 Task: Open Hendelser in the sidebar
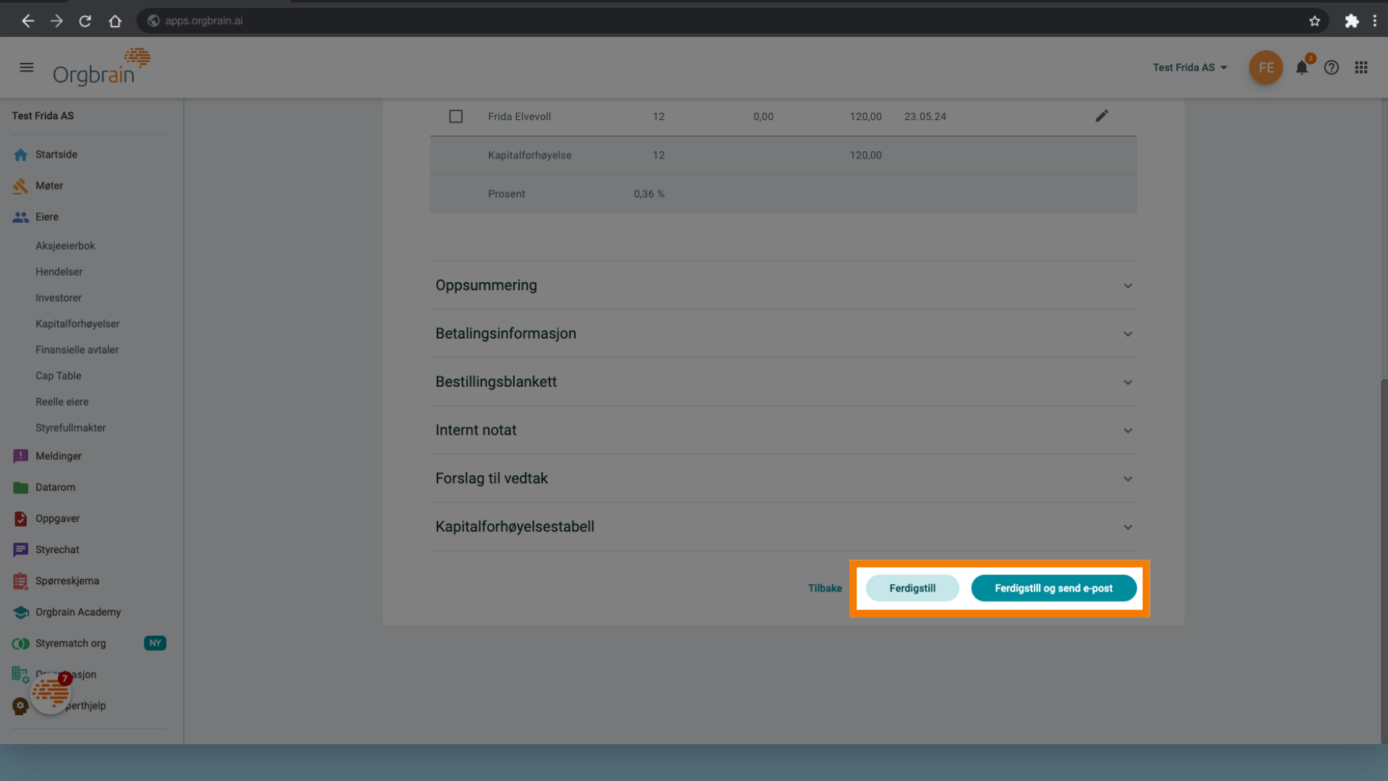(59, 272)
